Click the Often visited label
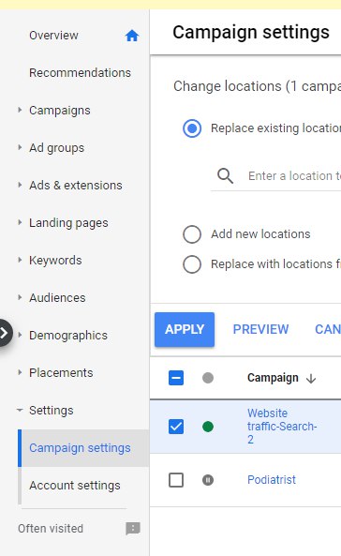Screen dimensions: 341x556 pos(51,529)
